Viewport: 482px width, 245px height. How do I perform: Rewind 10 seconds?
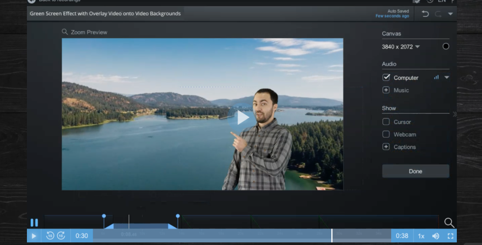click(50, 236)
